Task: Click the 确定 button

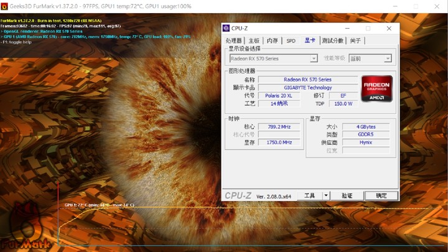Action: (x=381, y=196)
